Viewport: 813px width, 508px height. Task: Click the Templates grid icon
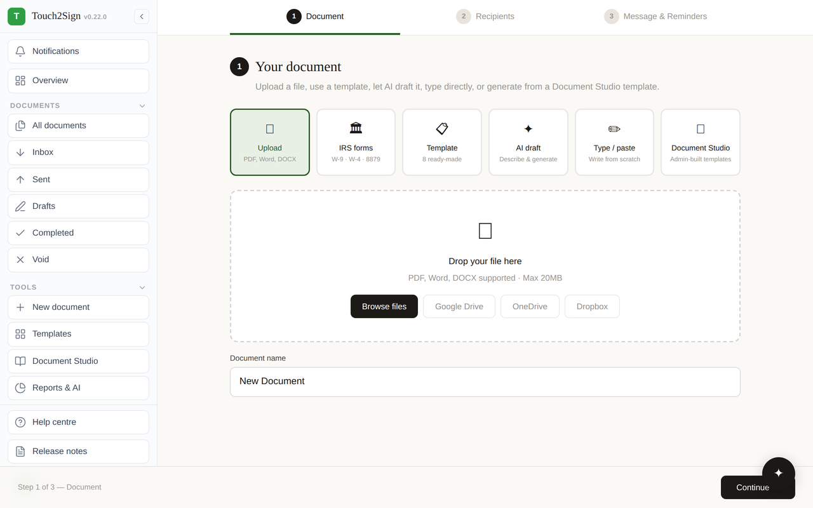tap(20, 334)
